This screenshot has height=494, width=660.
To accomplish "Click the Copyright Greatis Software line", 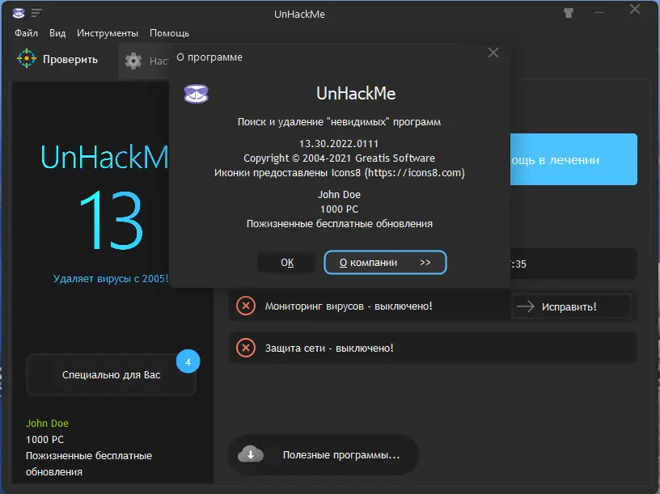I will click(339, 158).
